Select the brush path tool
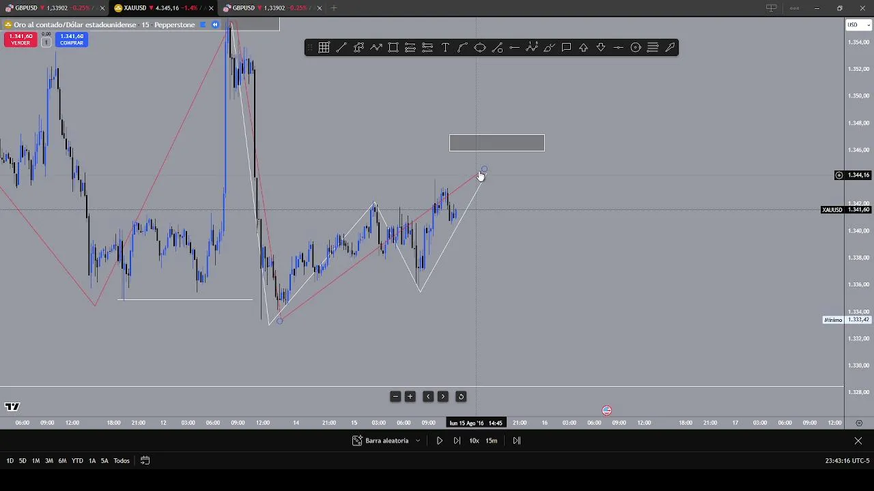 tap(358, 47)
